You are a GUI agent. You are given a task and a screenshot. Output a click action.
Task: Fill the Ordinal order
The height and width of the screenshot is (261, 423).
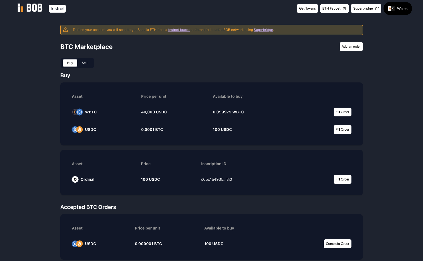coord(342,179)
